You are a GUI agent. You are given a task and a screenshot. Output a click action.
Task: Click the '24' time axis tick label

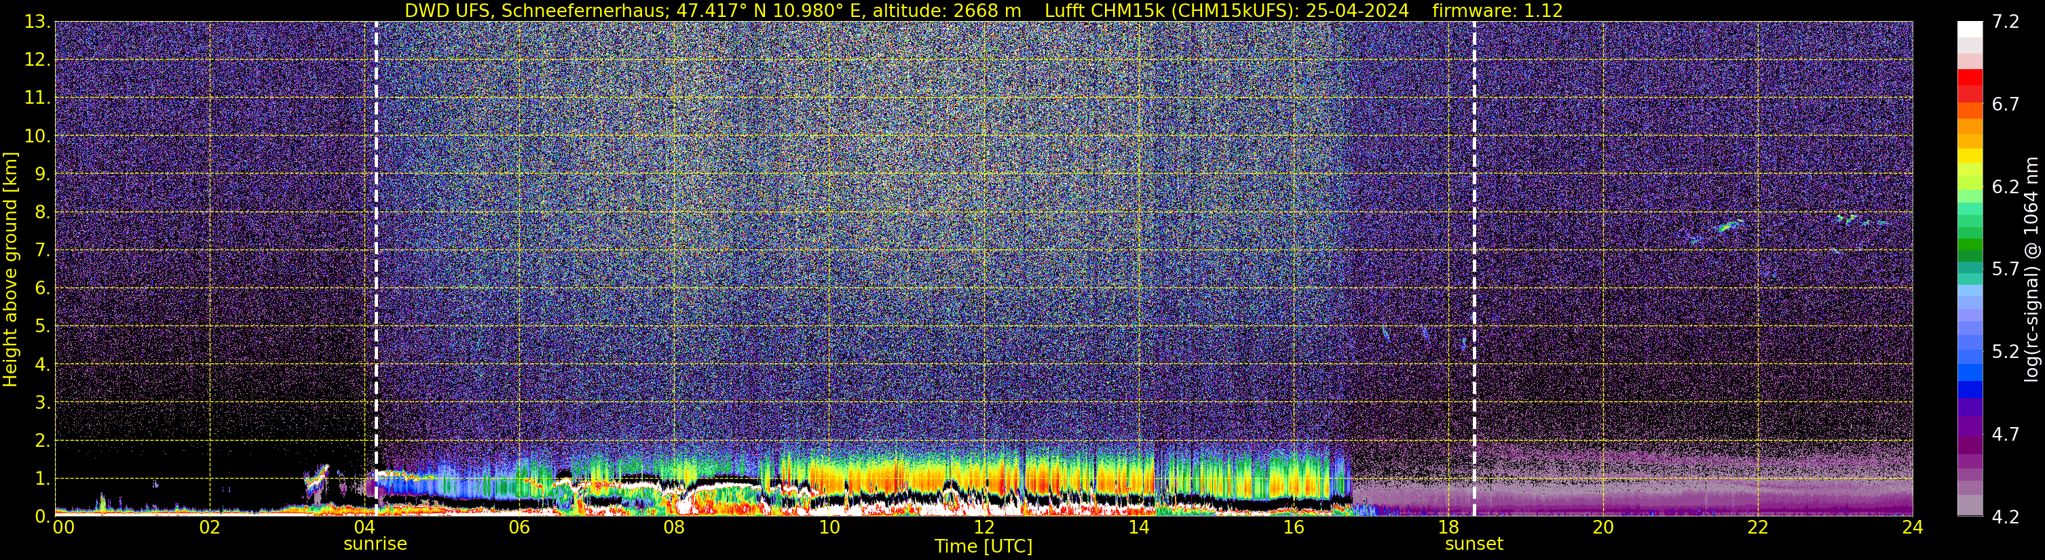point(1913,527)
